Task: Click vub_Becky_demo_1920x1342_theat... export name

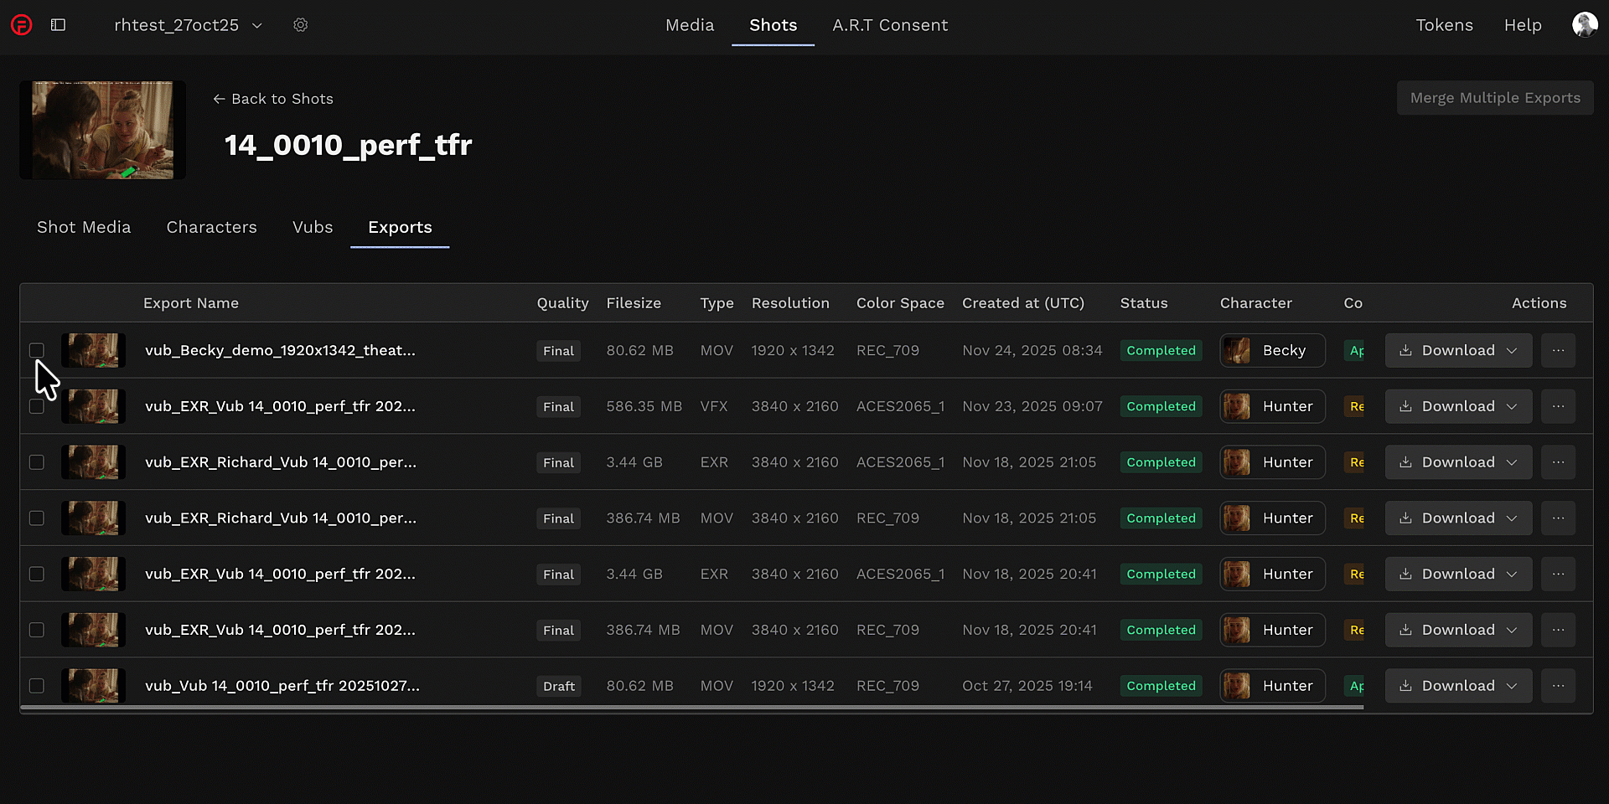Action: pyautogui.click(x=280, y=350)
